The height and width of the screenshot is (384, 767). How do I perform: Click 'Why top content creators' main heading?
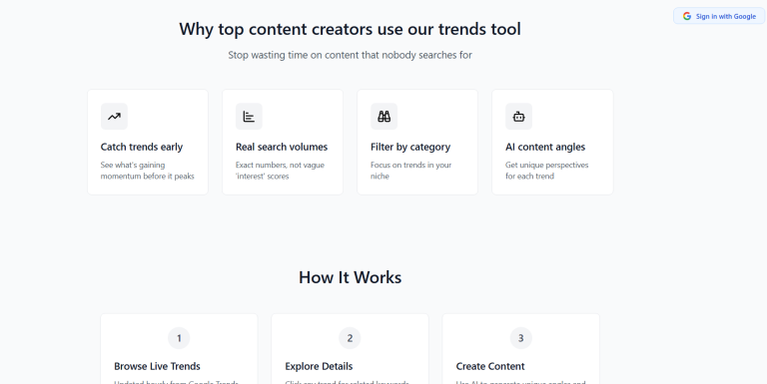pos(350,29)
